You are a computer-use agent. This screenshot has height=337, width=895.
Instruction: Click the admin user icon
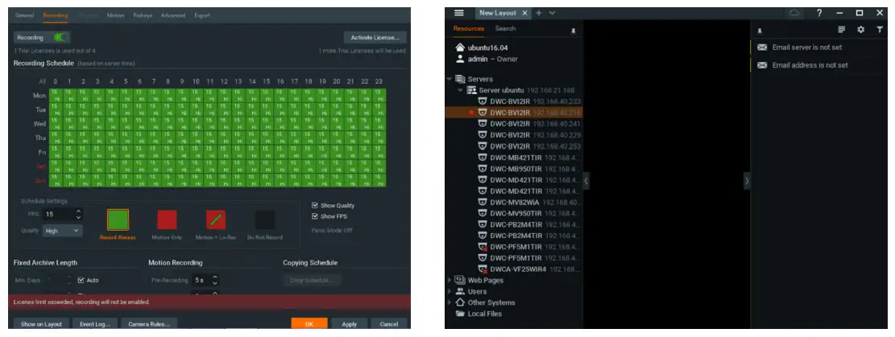[460, 59]
